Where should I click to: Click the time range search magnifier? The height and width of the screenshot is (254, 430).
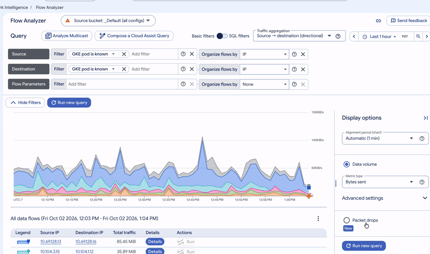click(418, 36)
